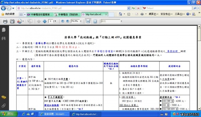The image size is (201, 117).
Task: Print the PDF with Adobe printer icon
Action: pyautogui.click(x=5, y=21)
